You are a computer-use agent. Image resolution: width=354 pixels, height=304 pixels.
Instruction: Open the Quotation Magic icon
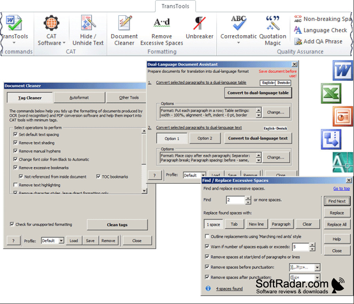pos(273,23)
